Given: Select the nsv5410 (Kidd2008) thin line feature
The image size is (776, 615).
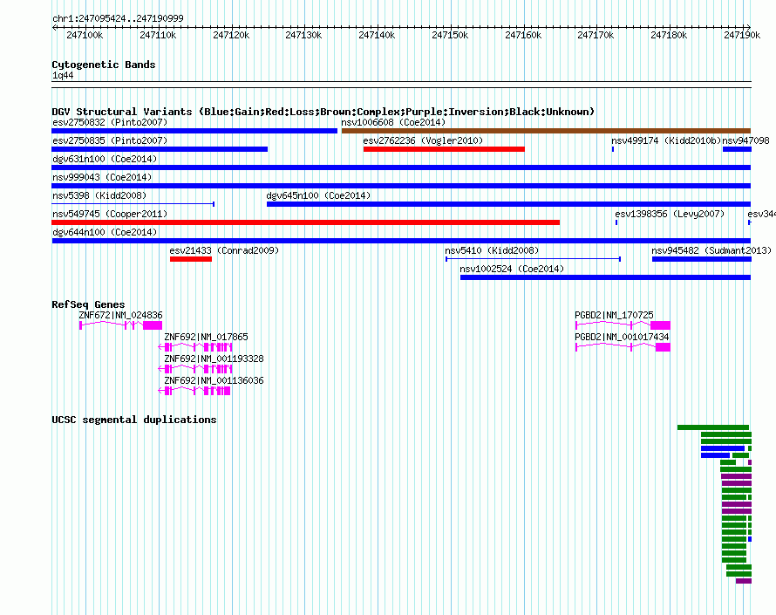Looking at the screenshot, I should [533, 259].
